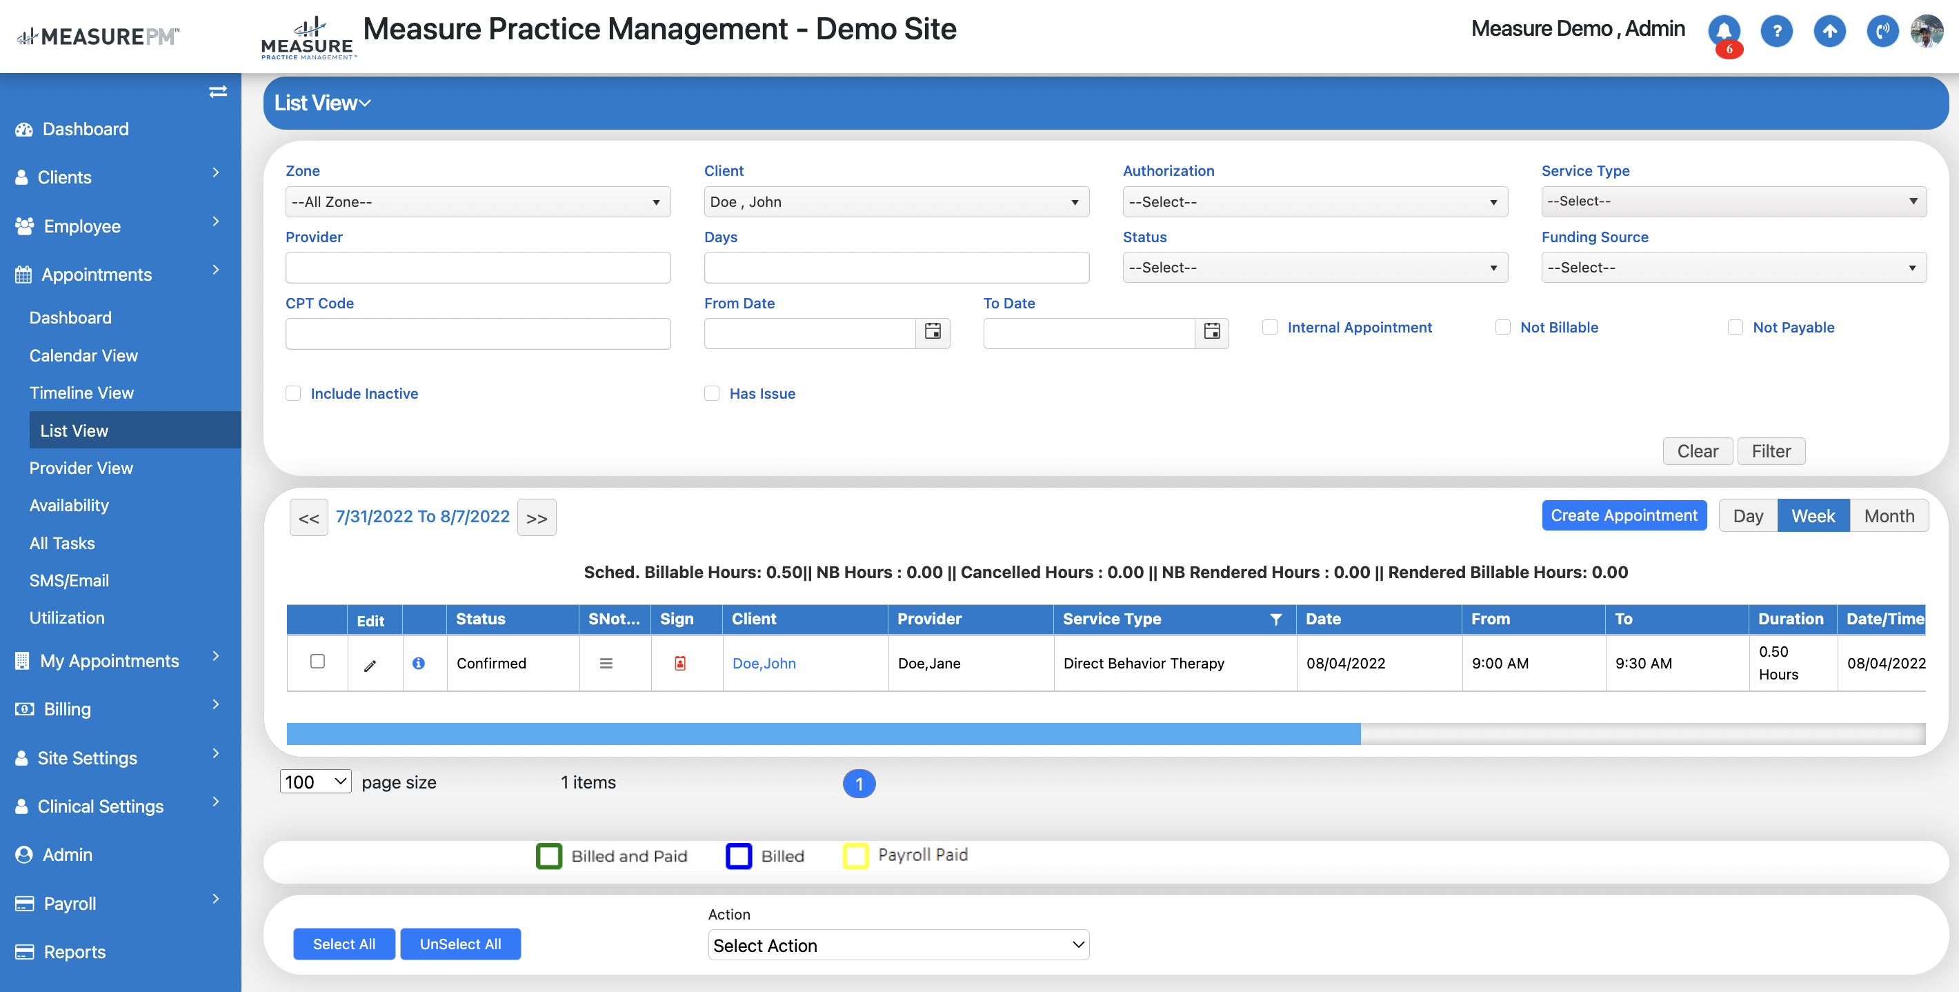Click the phone call icon in header

coord(1882,31)
